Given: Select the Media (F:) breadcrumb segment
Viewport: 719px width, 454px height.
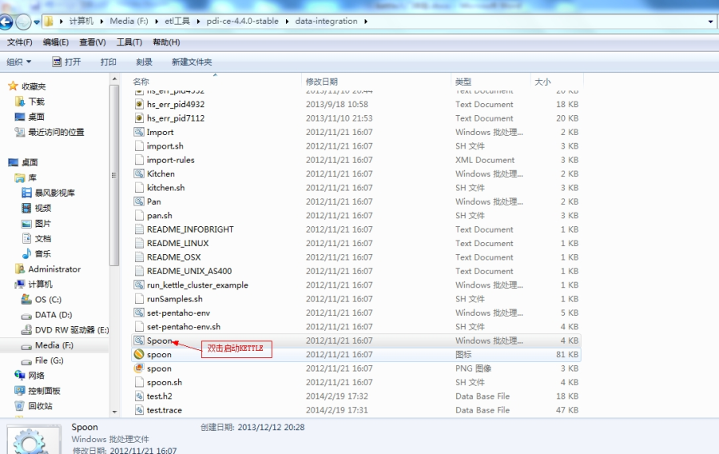Looking at the screenshot, I should [x=129, y=21].
